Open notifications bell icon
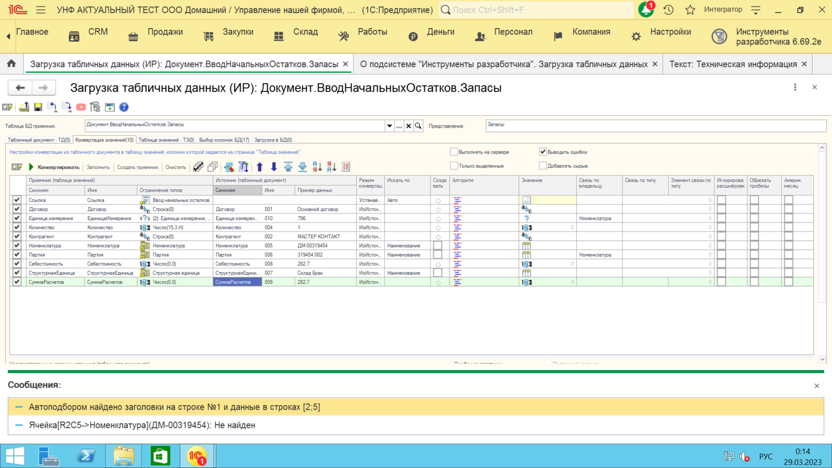Image resolution: width=832 pixels, height=468 pixels. click(646, 9)
